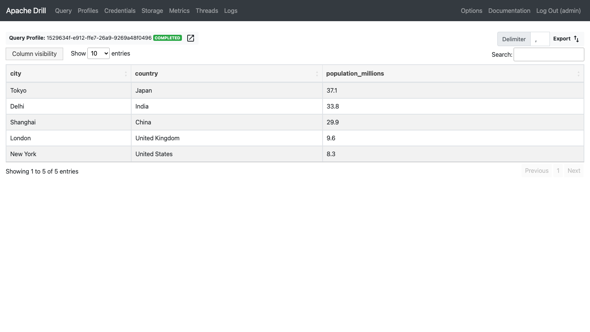Show the Logs page
This screenshot has width=590, height=332.
(231, 11)
